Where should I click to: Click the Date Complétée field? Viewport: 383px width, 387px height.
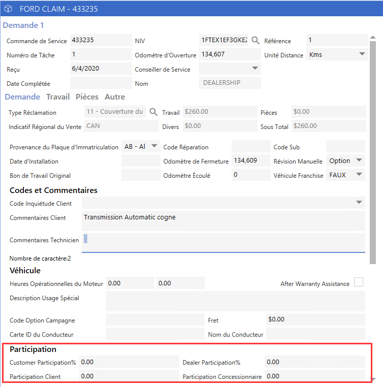101,83
